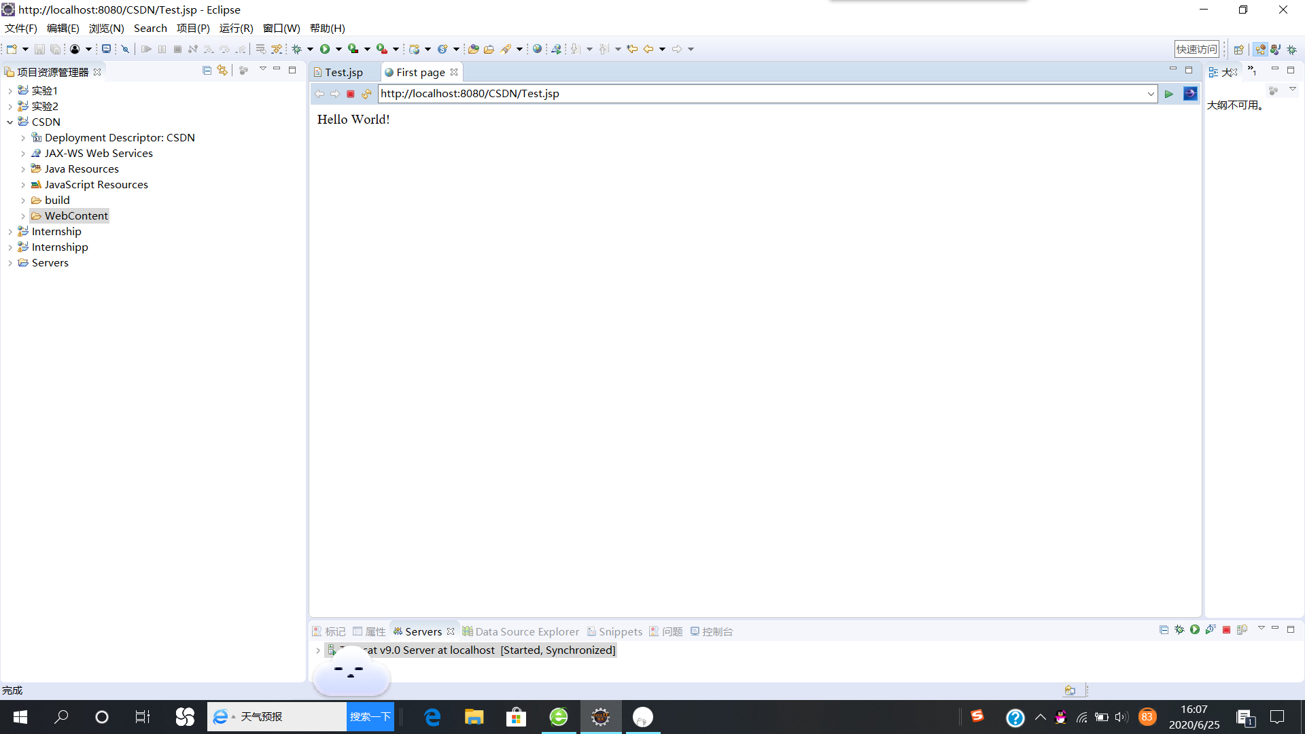The image size is (1305, 734).
Task: Expand Tomcat v9.0 server entry
Action: coord(317,650)
